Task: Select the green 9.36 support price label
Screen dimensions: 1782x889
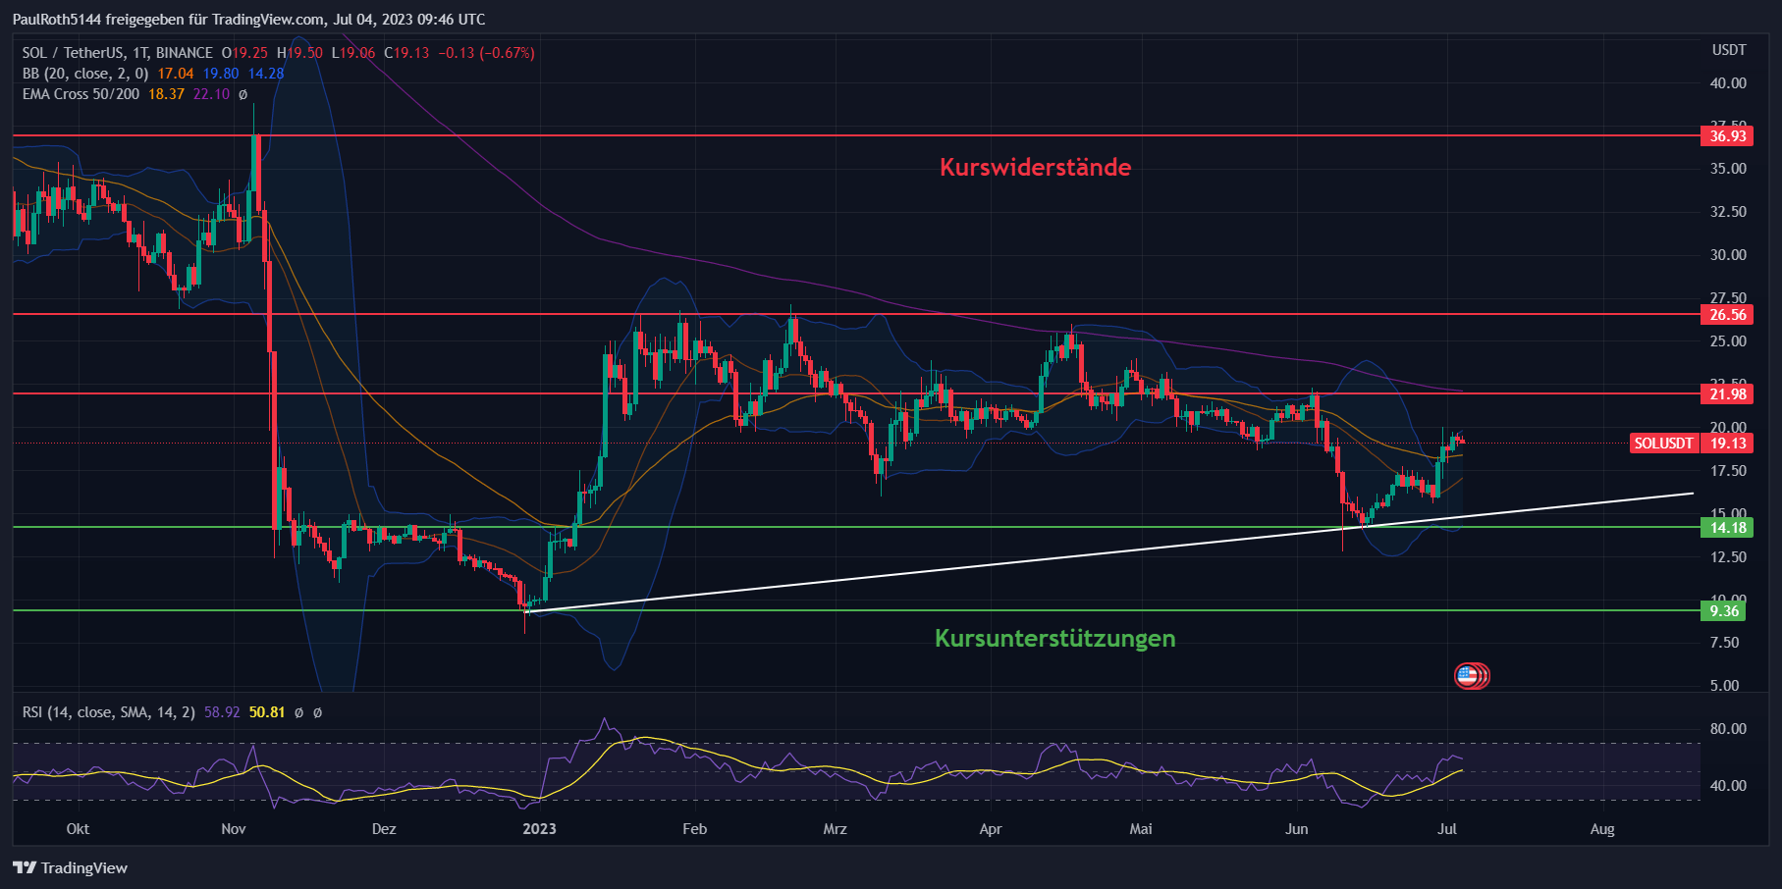Action: pos(1724,611)
